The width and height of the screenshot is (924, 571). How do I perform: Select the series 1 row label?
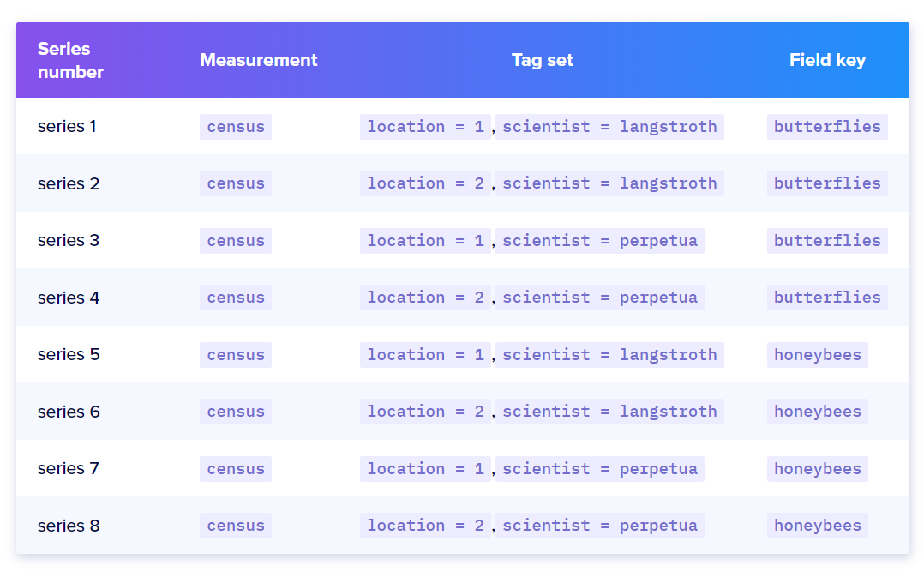pos(67,127)
